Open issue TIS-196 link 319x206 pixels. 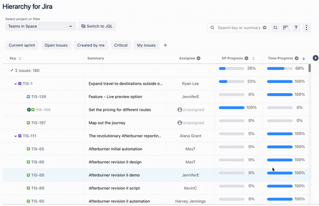(44, 110)
